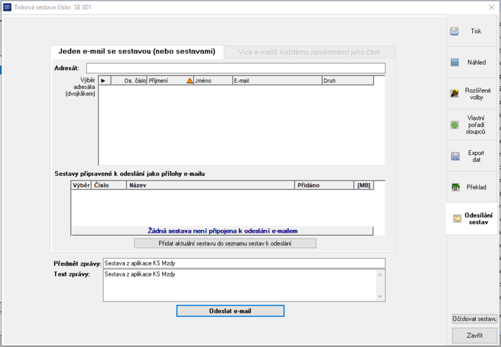Sort by the Příjmení column triangle
Image resolution: width=501 pixels, height=347 pixels.
190,81
